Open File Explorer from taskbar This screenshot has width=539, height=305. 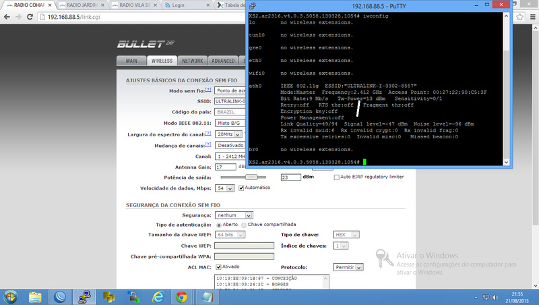click(36, 297)
